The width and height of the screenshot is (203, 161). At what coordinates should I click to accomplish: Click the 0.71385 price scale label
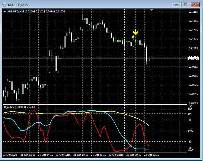coord(193,12)
